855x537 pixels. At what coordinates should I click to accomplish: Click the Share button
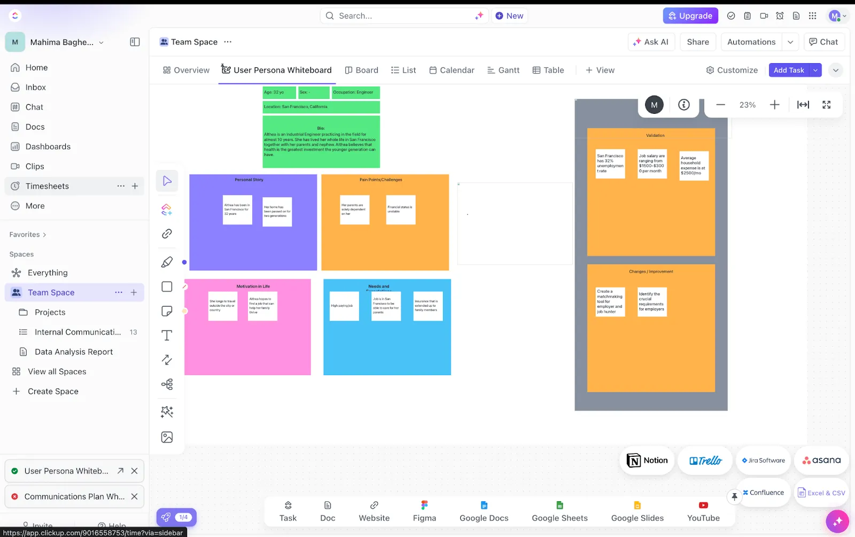click(x=698, y=42)
